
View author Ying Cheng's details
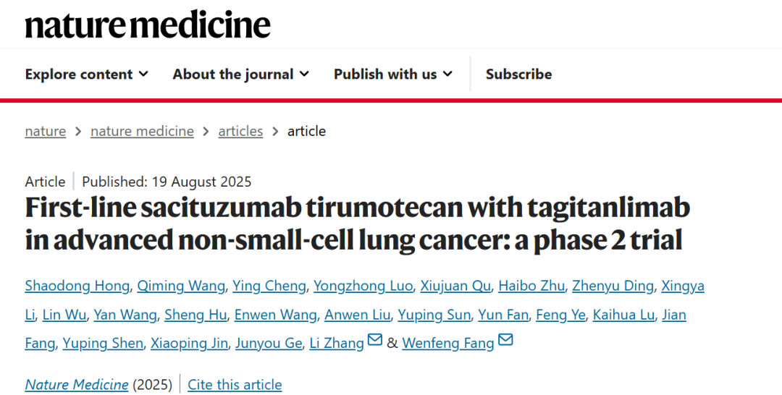[x=269, y=286]
